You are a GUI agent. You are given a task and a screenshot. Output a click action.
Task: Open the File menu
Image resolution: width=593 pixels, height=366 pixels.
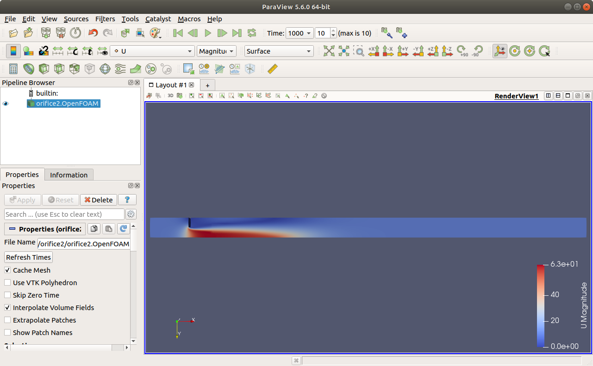pos(10,19)
